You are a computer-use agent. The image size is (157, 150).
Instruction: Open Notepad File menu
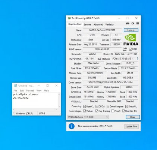coord(15,90)
